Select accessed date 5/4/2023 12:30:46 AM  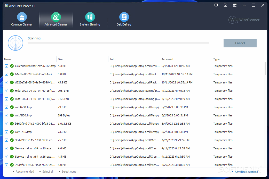[176, 66]
